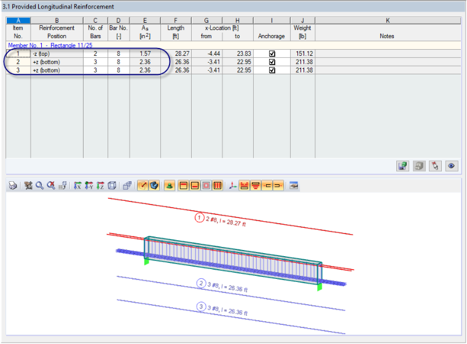The image size is (467, 344).
Task: Click the local axes display icon
Action: 233,186
